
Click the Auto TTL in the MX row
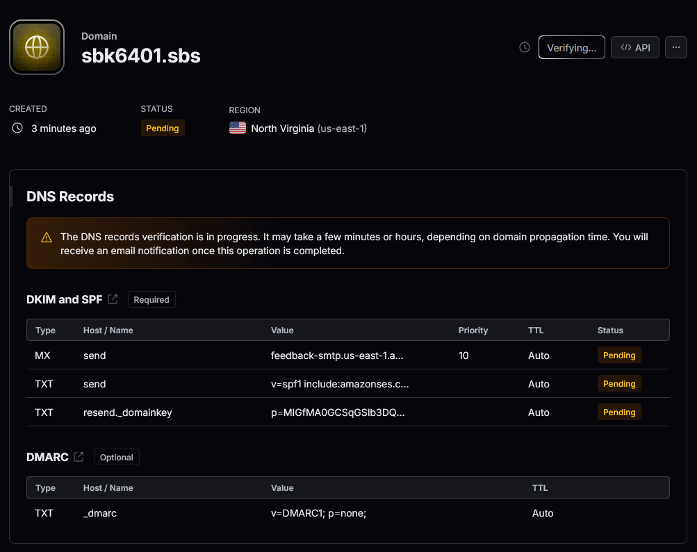pos(539,356)
